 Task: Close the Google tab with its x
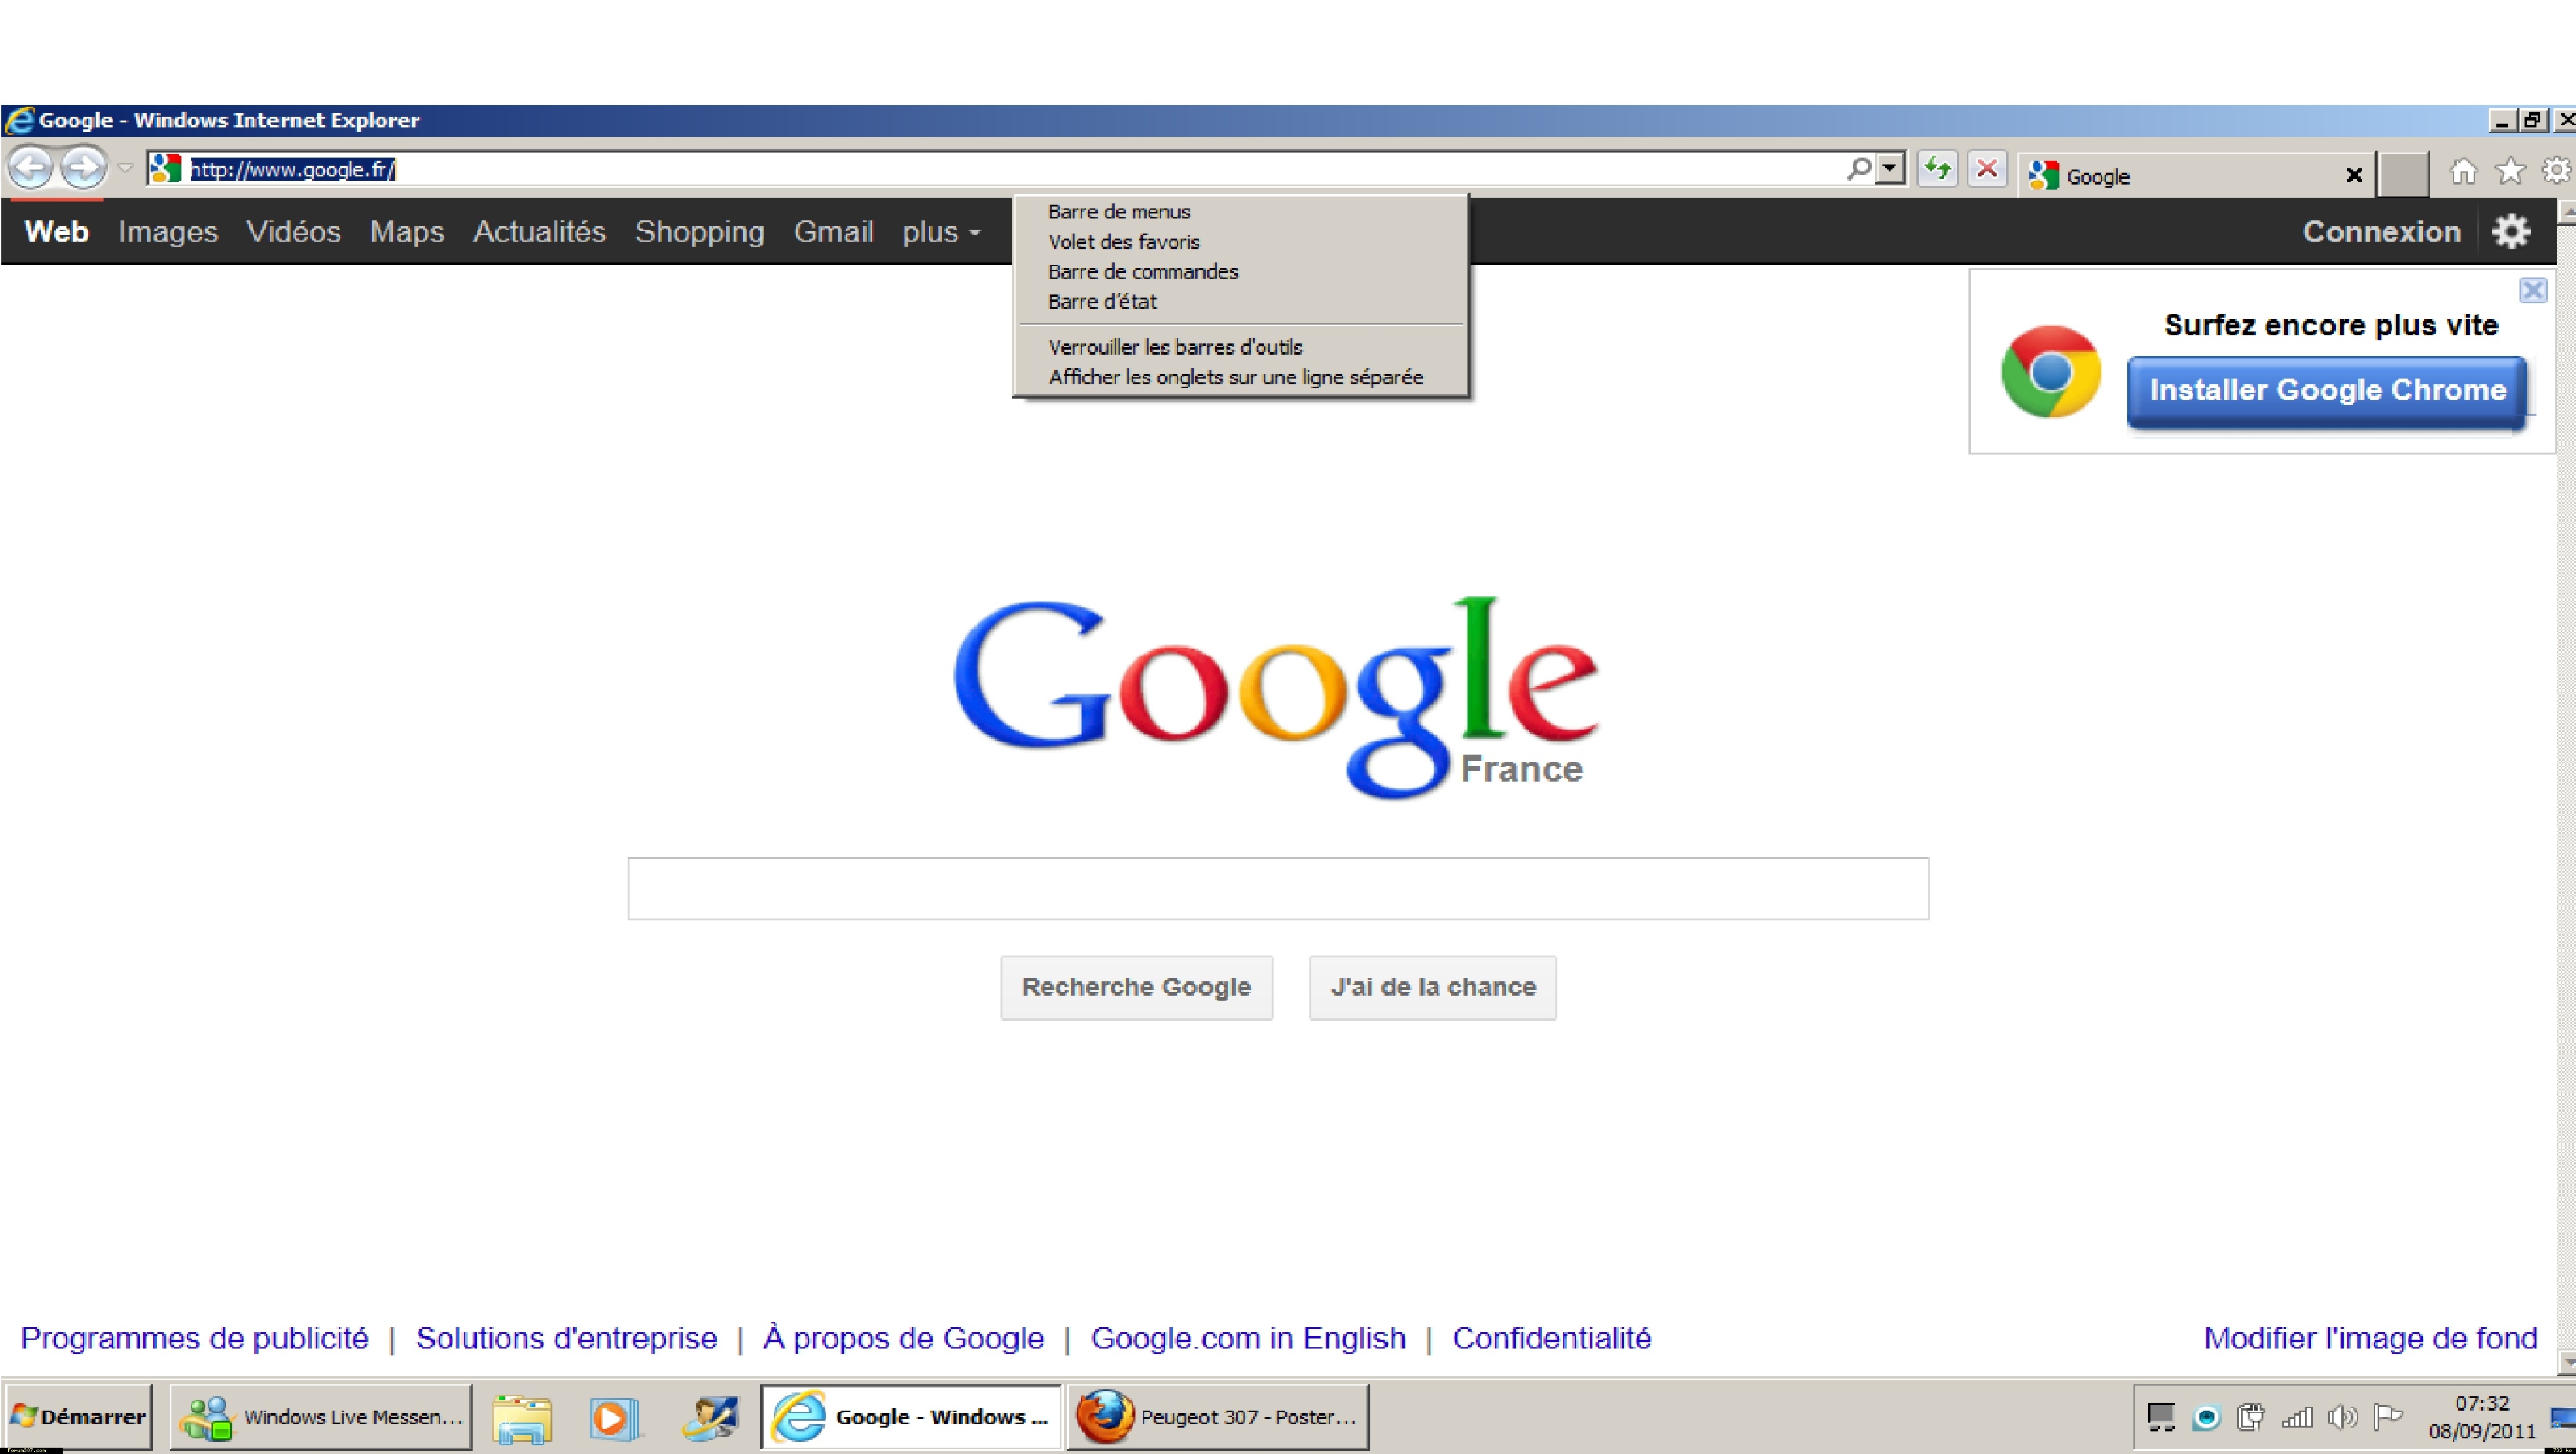click(x=2354, y=176)
